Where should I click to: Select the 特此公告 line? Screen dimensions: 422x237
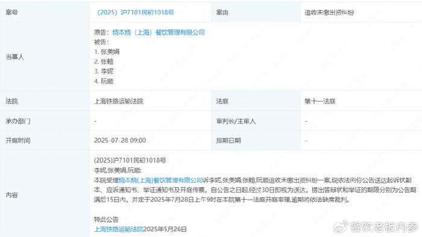(106, 220)
